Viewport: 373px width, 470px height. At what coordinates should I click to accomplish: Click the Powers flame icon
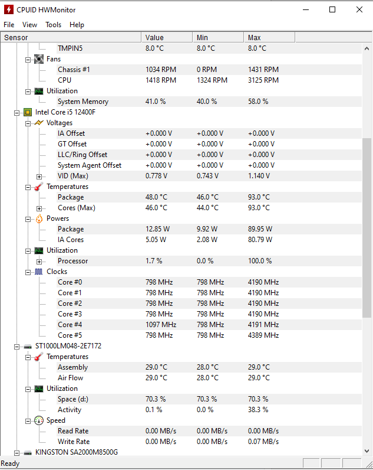(x=39, y=218)
